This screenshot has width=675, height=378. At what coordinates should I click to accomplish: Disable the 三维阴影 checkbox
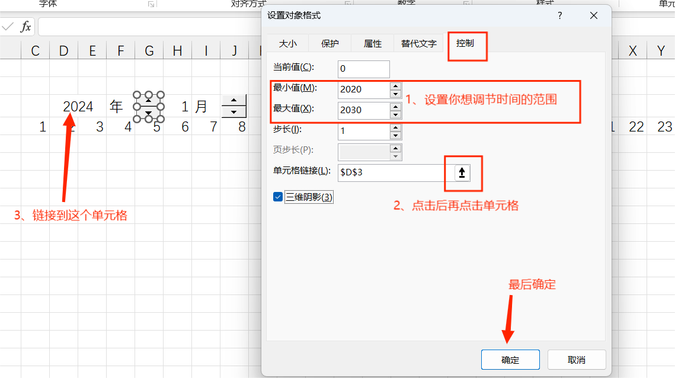pyautogui.click(x=278, y=196)
